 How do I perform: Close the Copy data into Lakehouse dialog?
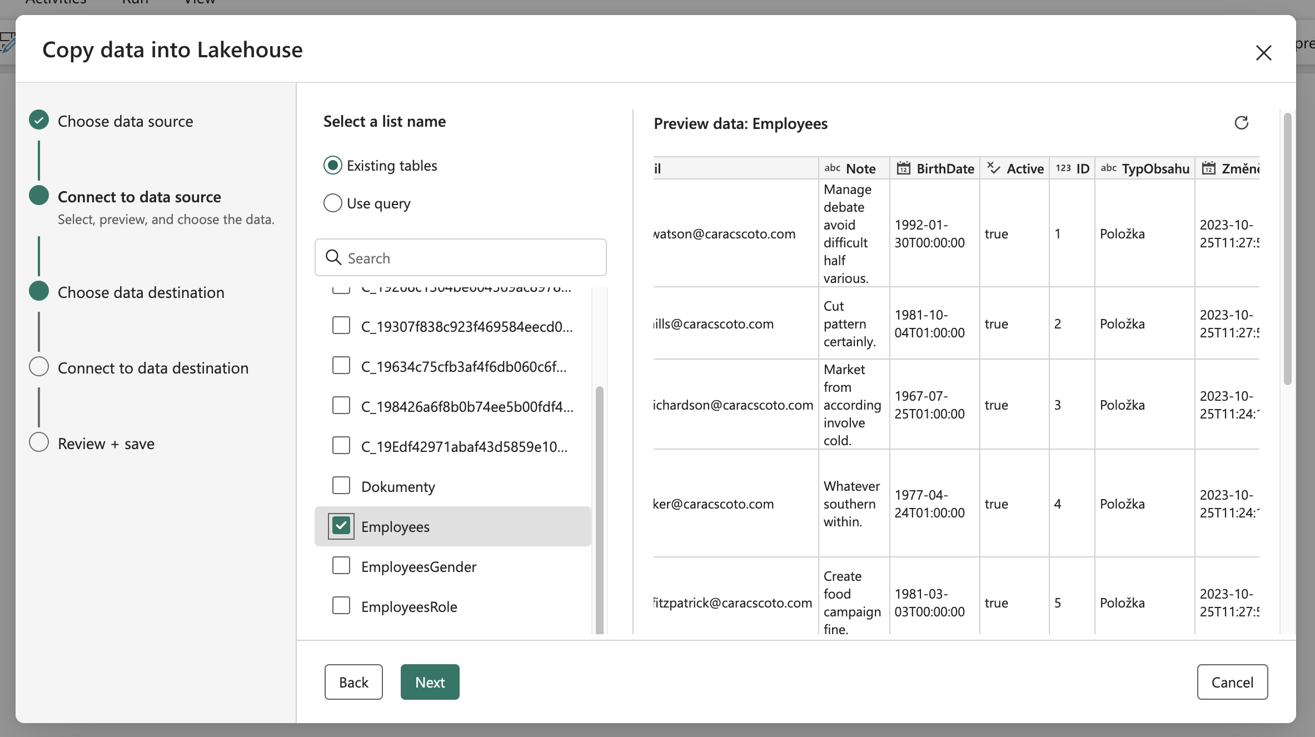(x=1263, y=53)
